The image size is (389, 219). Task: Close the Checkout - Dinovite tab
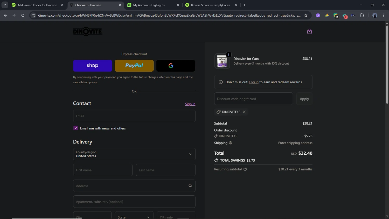[x=120, y=5]
